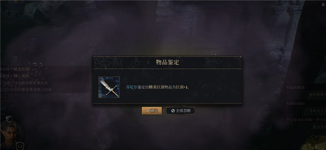The width and height of the screenshot is (326, 150).
Task: Select the 玛欣的重担 quest entry
Action: (x=295, y=104)
